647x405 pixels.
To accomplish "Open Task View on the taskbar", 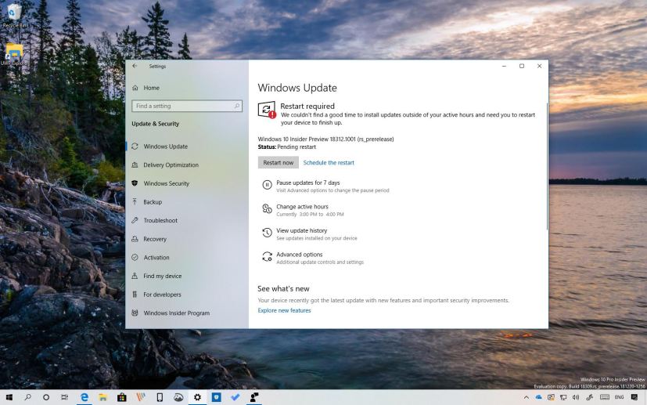I will (65, 397).
